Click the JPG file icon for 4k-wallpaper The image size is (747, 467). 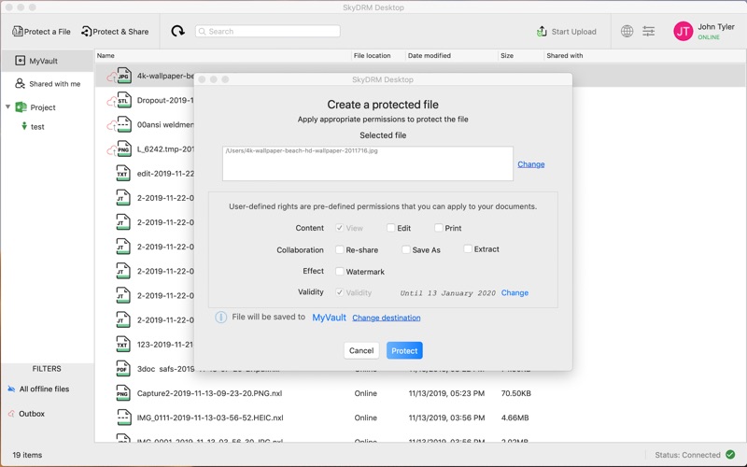[124, 76]
